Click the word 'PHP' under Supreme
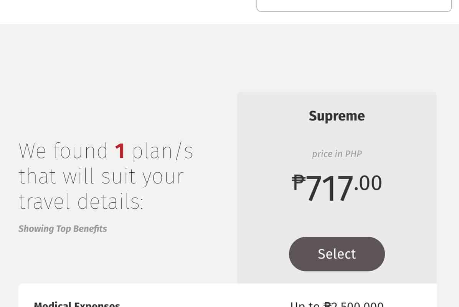This screenshot has width=459, height=307. coord(353,154)
